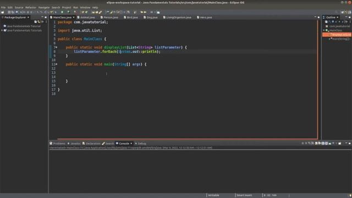Image resolution: width=352 pixels, height=198 pixels.
Task: Open the Javadoc tab
Action: 74,144
